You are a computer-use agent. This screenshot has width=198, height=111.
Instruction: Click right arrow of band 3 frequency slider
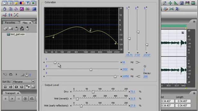point(121,76)
